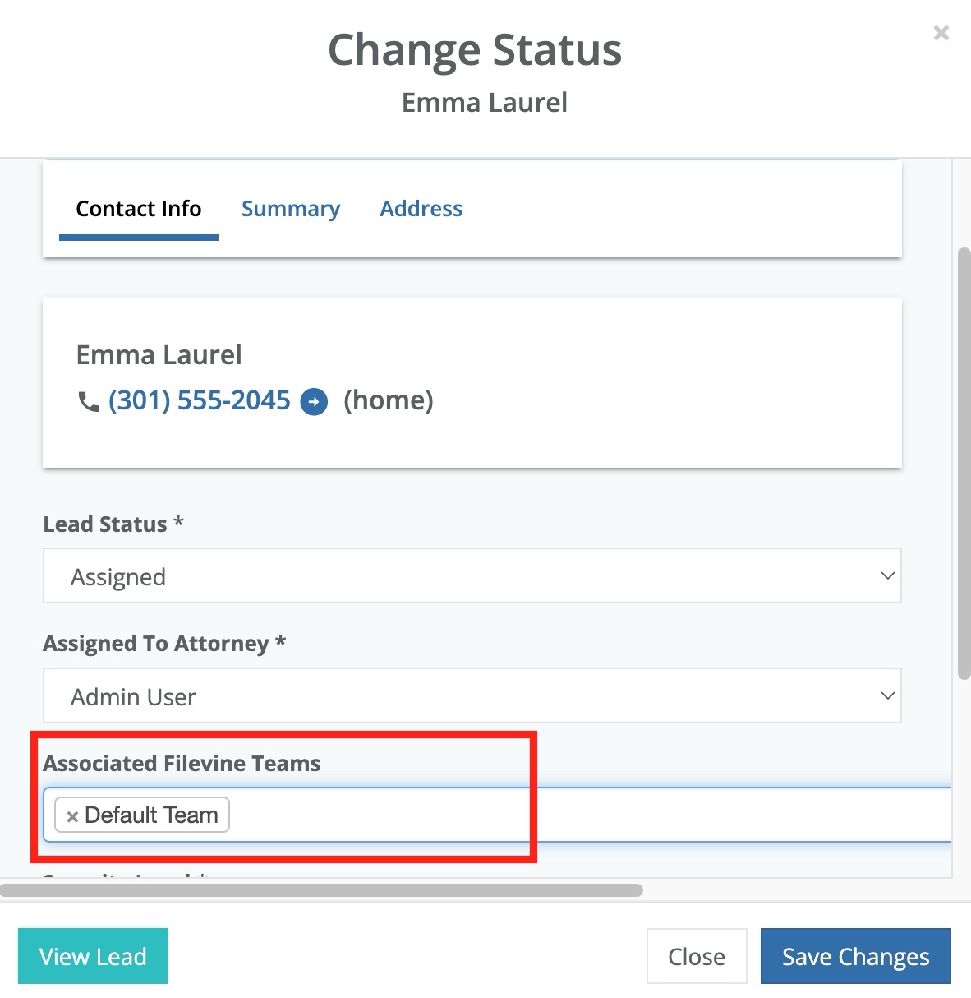Open the Assigned To Attorney dropdown showing Admin User
Image resolution: width=971 pixels, height=998 pixels.
472,695
